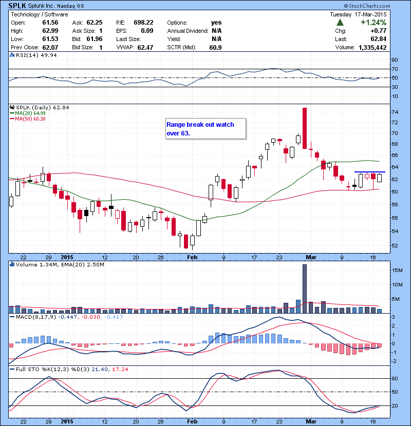Click the Volume value 1,335,442

click(372, 48)
